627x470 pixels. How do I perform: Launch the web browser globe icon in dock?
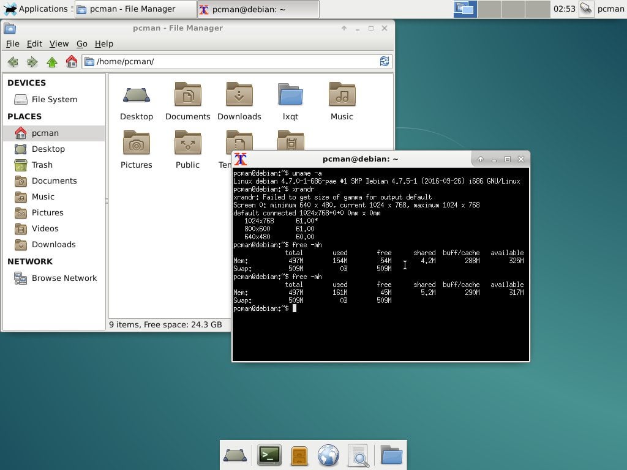(329, 455)
